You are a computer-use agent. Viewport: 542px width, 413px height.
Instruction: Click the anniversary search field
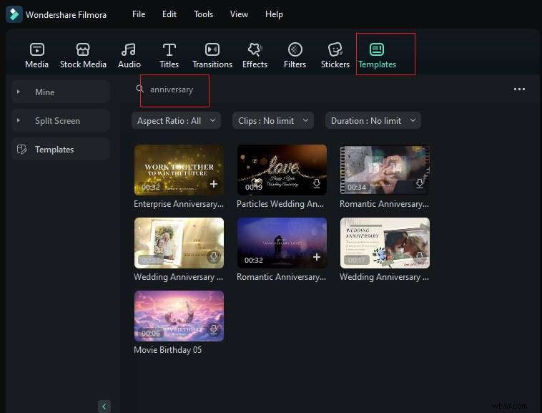point(175,89)
